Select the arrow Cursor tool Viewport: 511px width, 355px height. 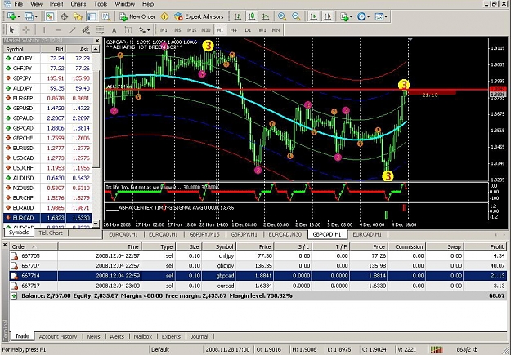[x=12, y=30]
